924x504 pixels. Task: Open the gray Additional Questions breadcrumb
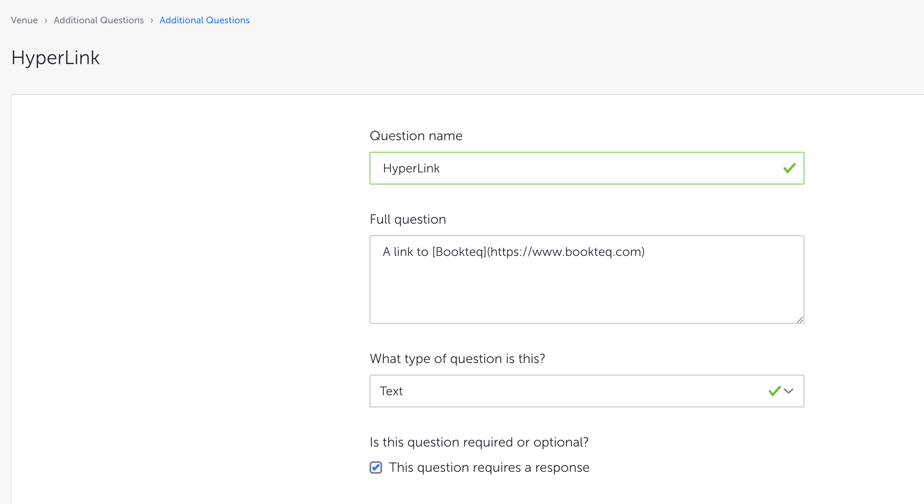99,20
